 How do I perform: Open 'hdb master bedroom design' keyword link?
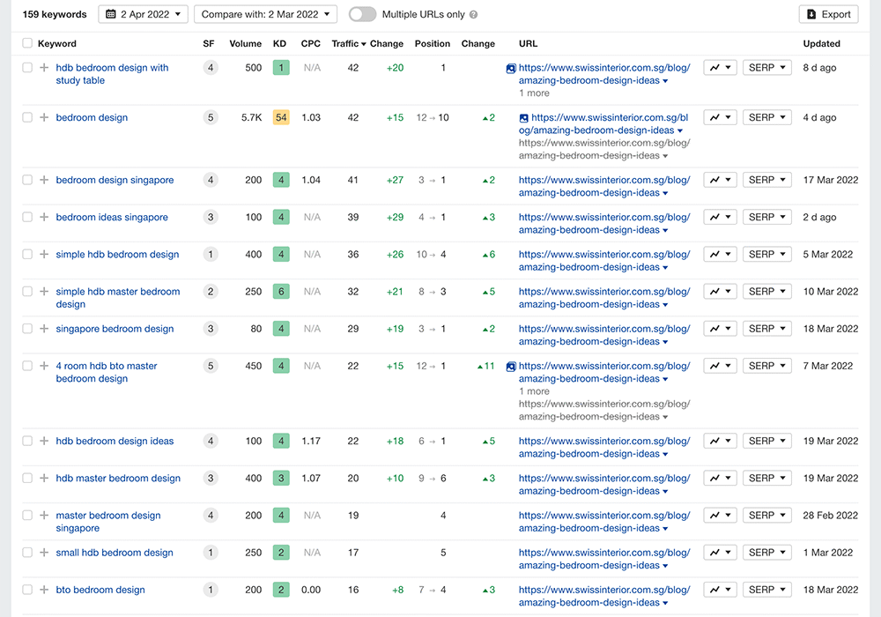point(118,479)
